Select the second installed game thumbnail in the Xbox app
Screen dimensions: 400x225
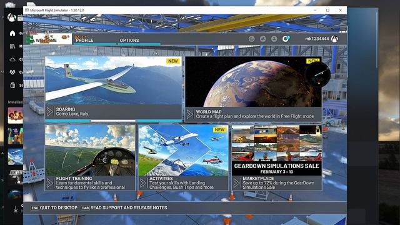15,136
